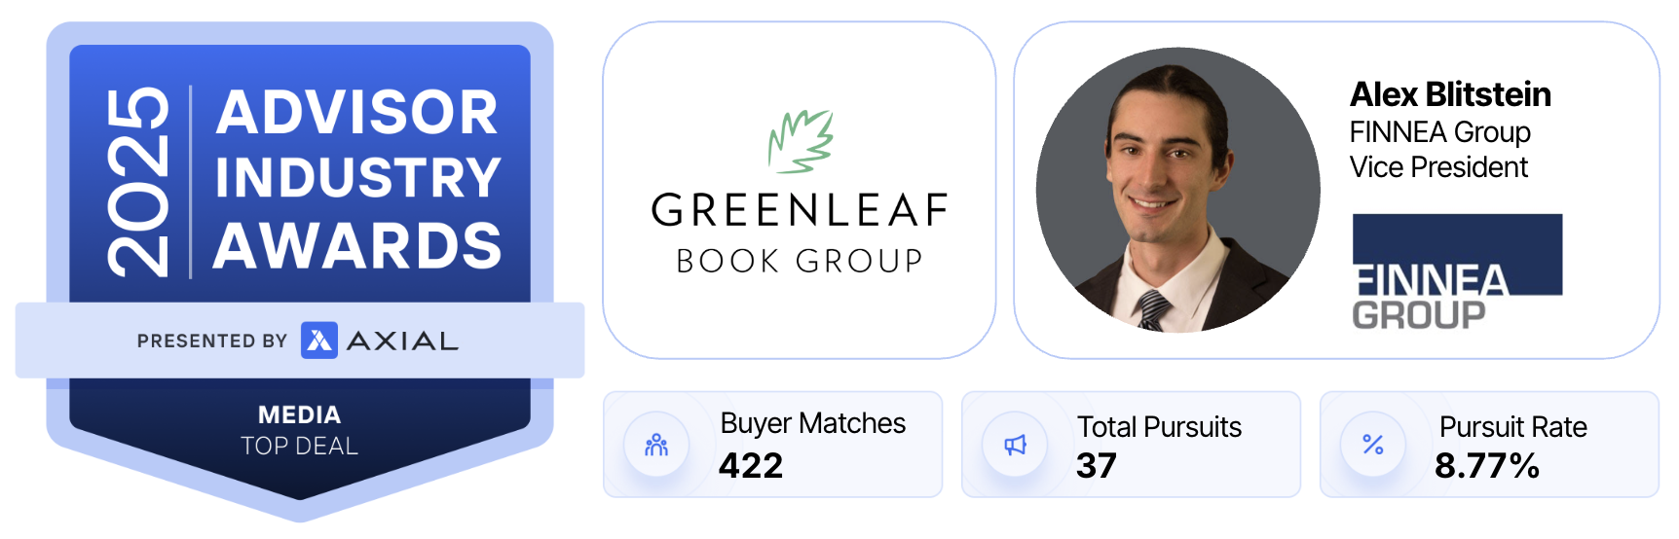
Task: Click the Pursuit Rate value 8.77%
Action: click(x=1486, y=466)
